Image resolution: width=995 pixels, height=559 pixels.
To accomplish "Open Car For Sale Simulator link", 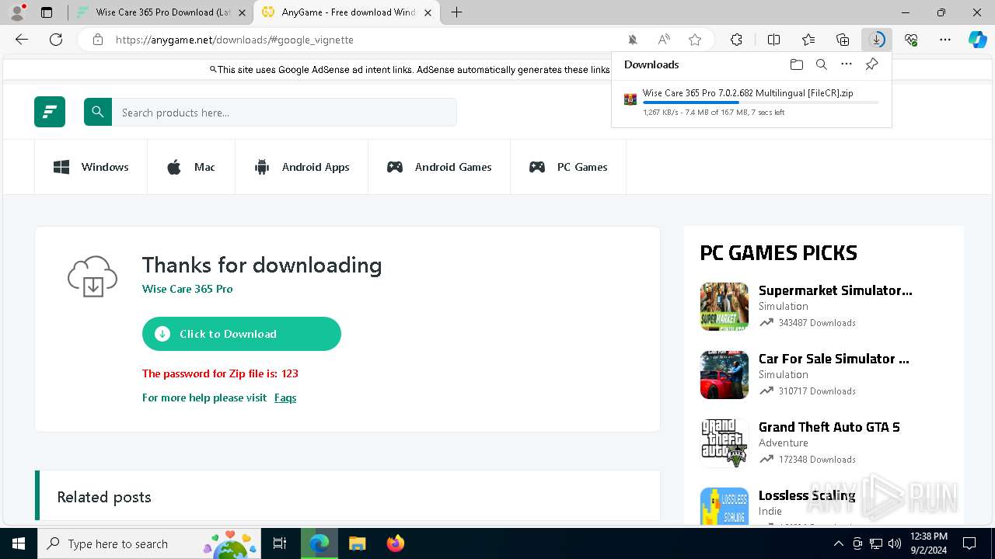I will click(834, 359).
